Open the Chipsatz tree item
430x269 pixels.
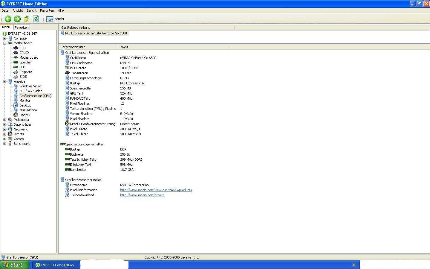[x=25, y=72]
